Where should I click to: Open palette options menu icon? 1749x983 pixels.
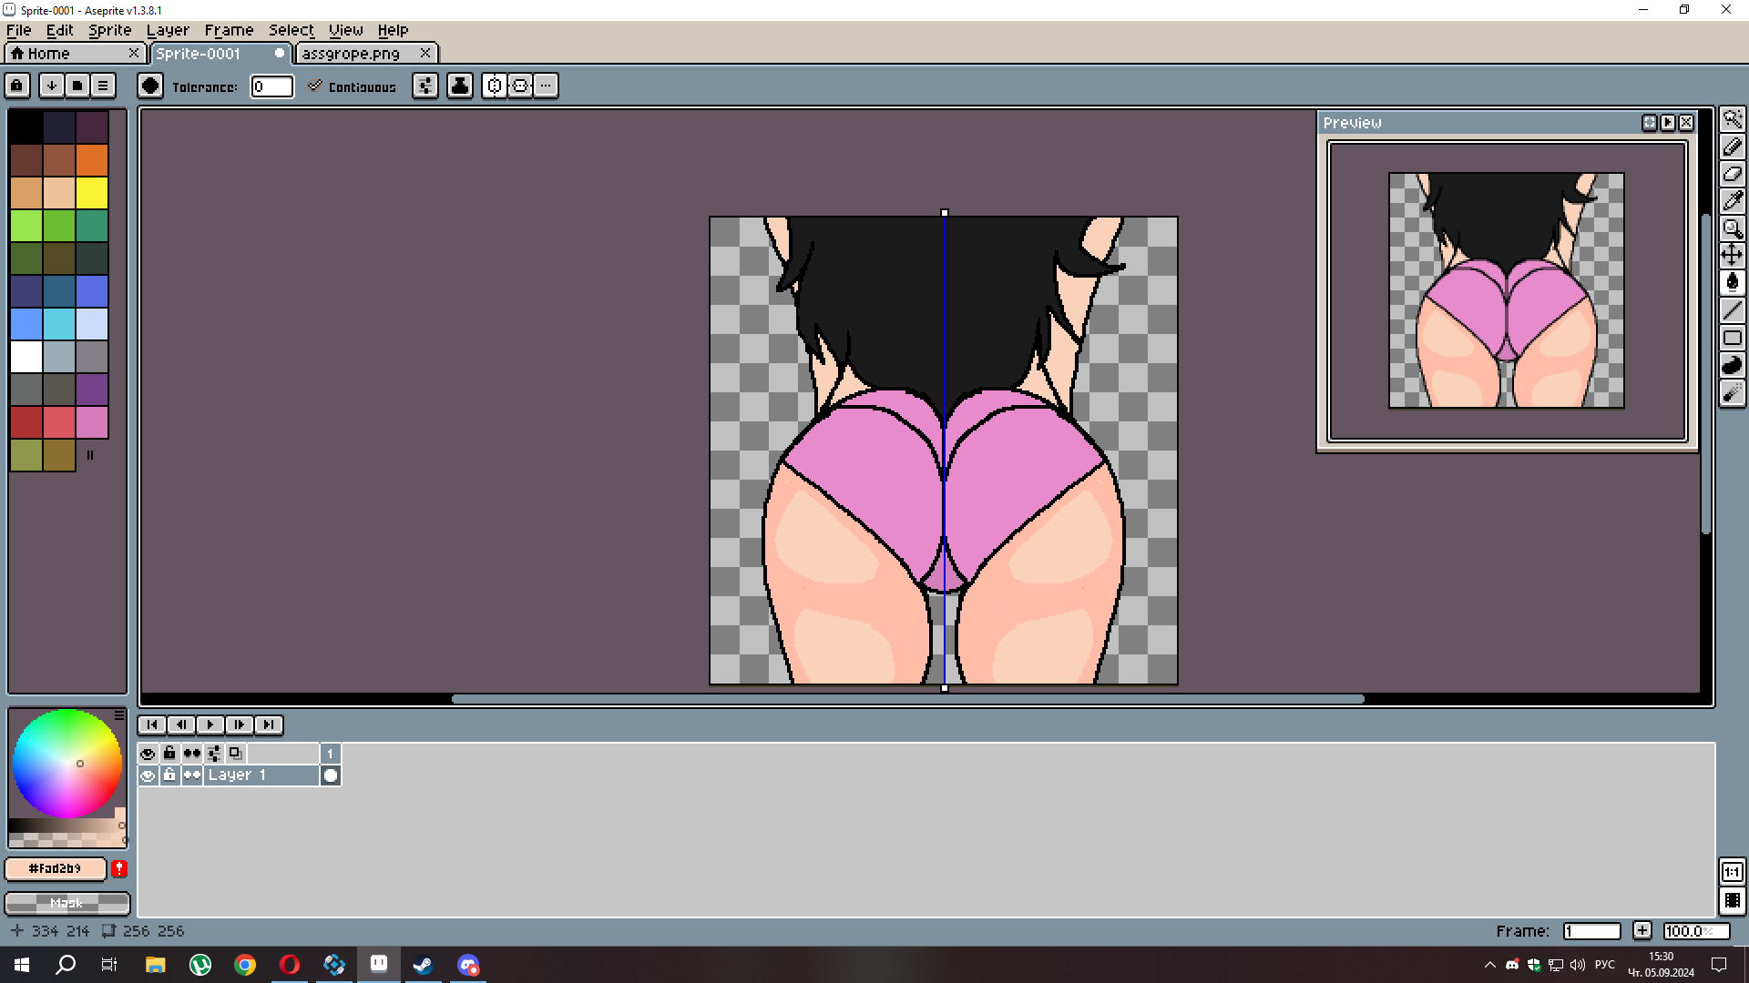click(103, 86)
